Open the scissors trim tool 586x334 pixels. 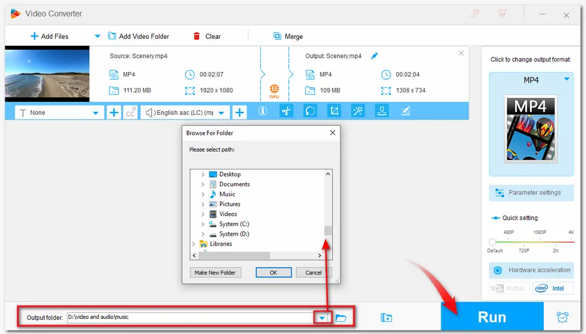[287, 111]
